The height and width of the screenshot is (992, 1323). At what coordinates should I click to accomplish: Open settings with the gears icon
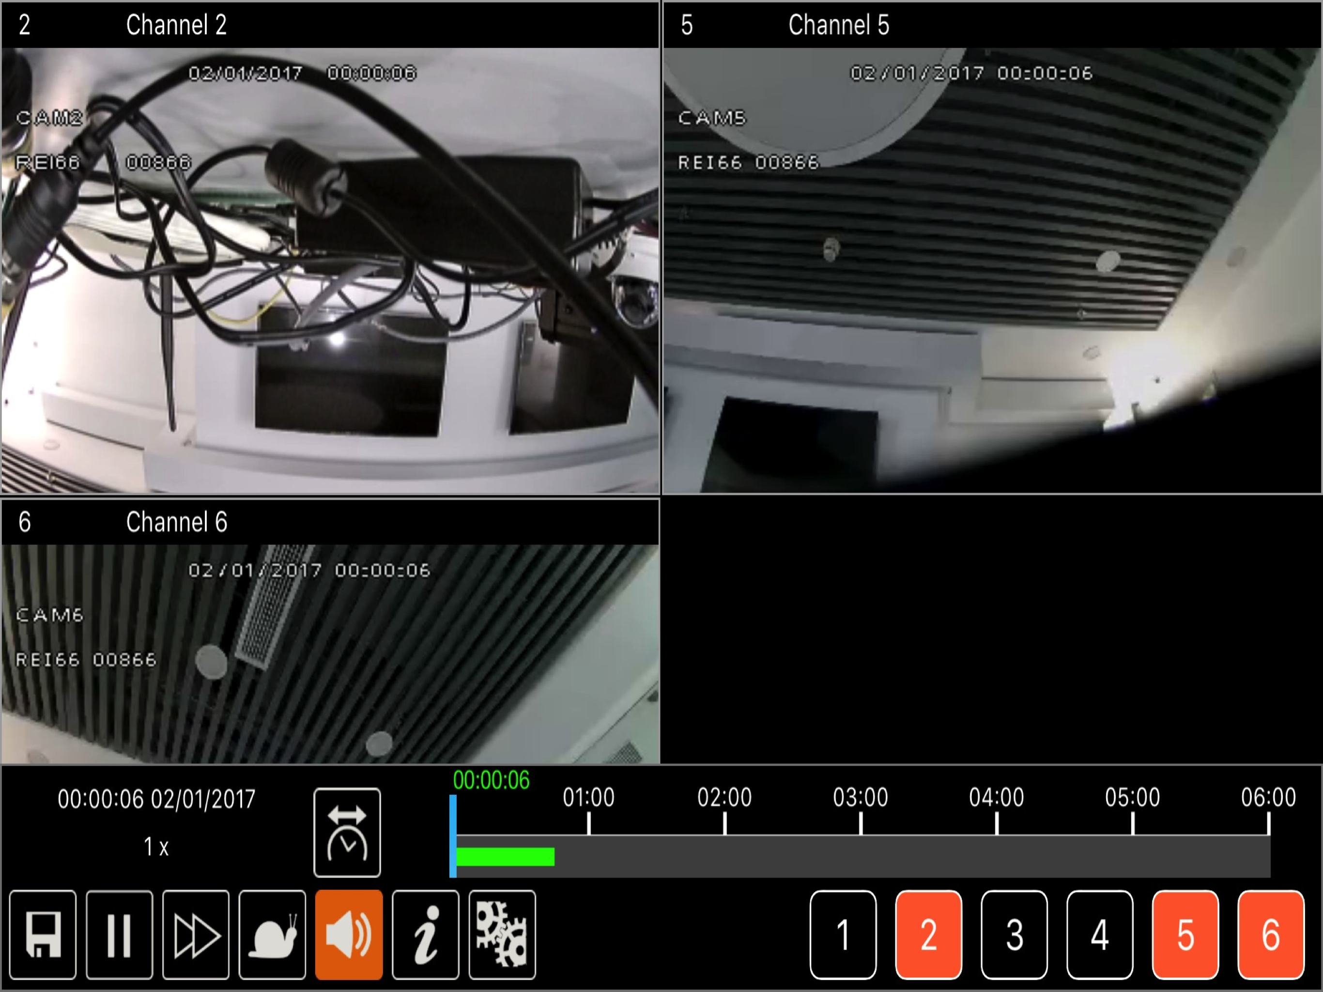pos(502,934)
